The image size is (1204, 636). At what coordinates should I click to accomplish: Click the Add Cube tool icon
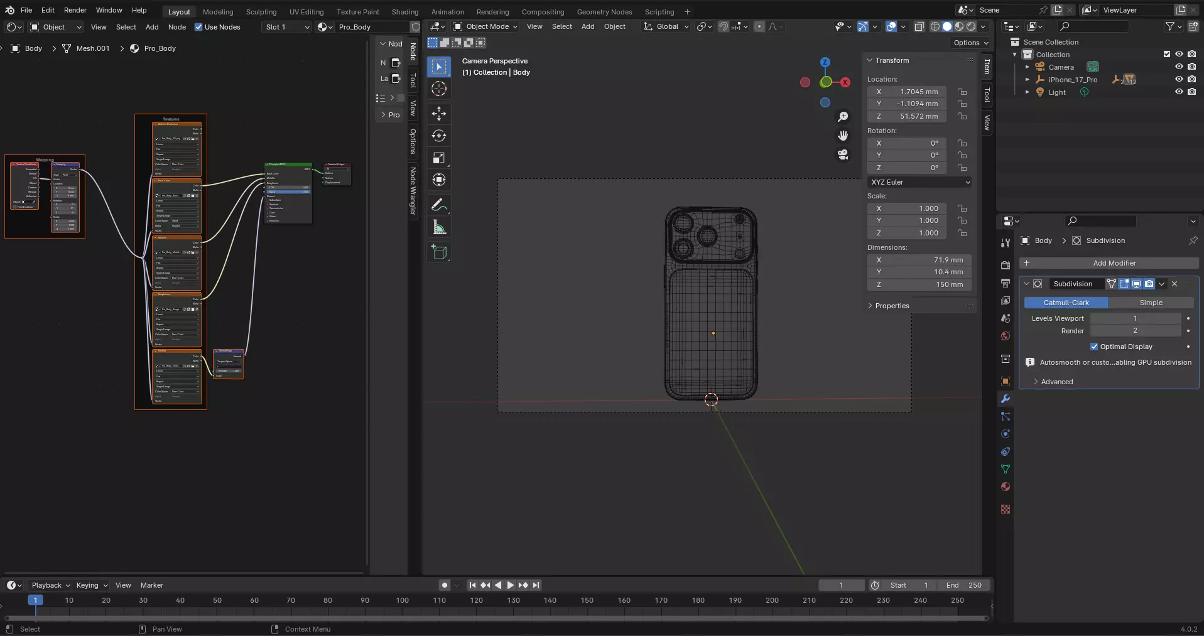[x=439, y=252]
